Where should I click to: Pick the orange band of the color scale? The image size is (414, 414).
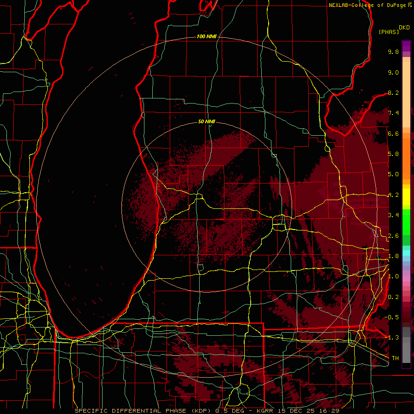[406, 158]
